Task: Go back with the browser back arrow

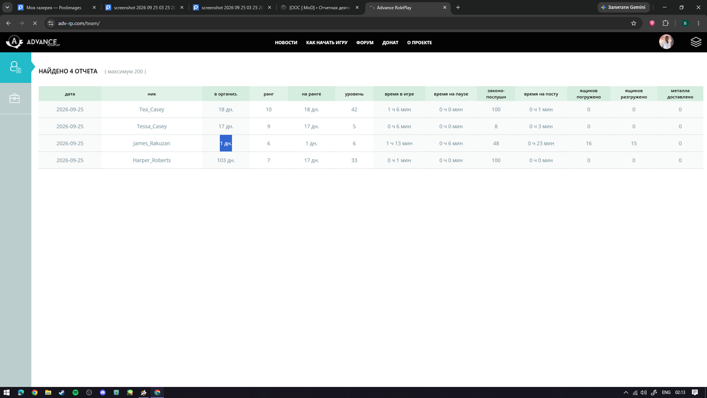Action: pos(8,23)
